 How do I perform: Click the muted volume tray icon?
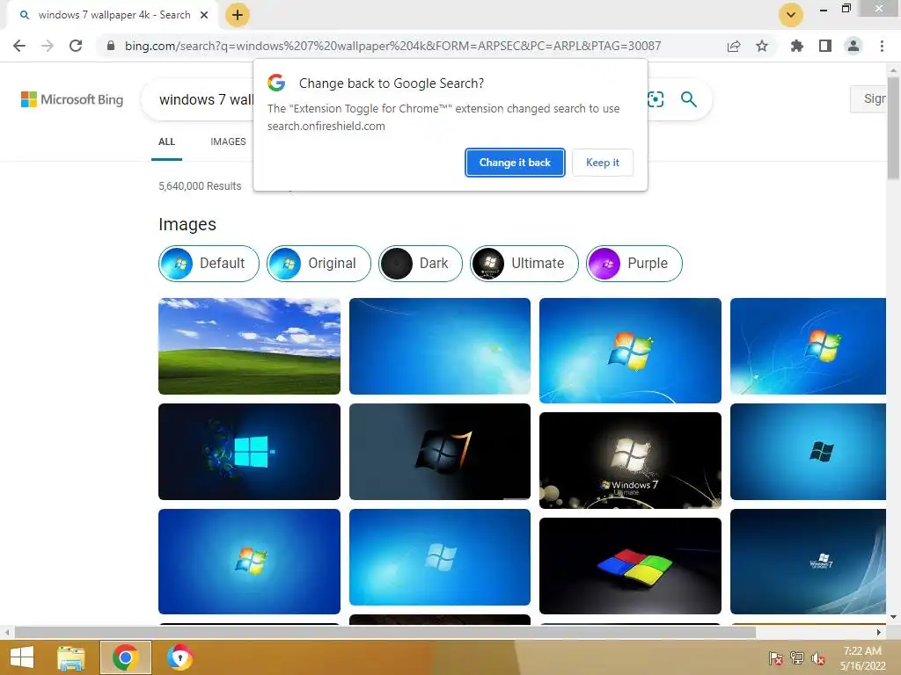point(818,658)
